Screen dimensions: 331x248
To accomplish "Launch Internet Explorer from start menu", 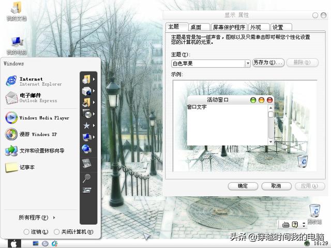I will click(x=34, y=81).
